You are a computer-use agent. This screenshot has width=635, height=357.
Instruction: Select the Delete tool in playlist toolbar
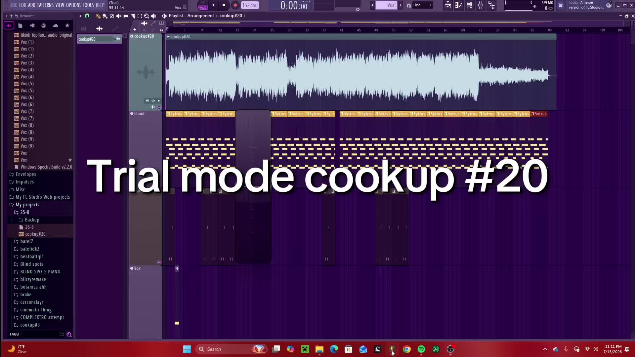112,16
